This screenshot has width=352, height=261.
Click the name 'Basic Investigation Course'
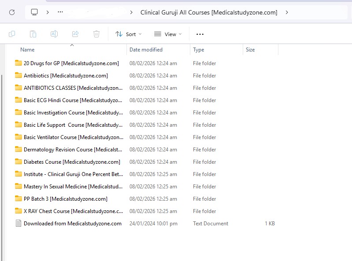coord(54,113)
